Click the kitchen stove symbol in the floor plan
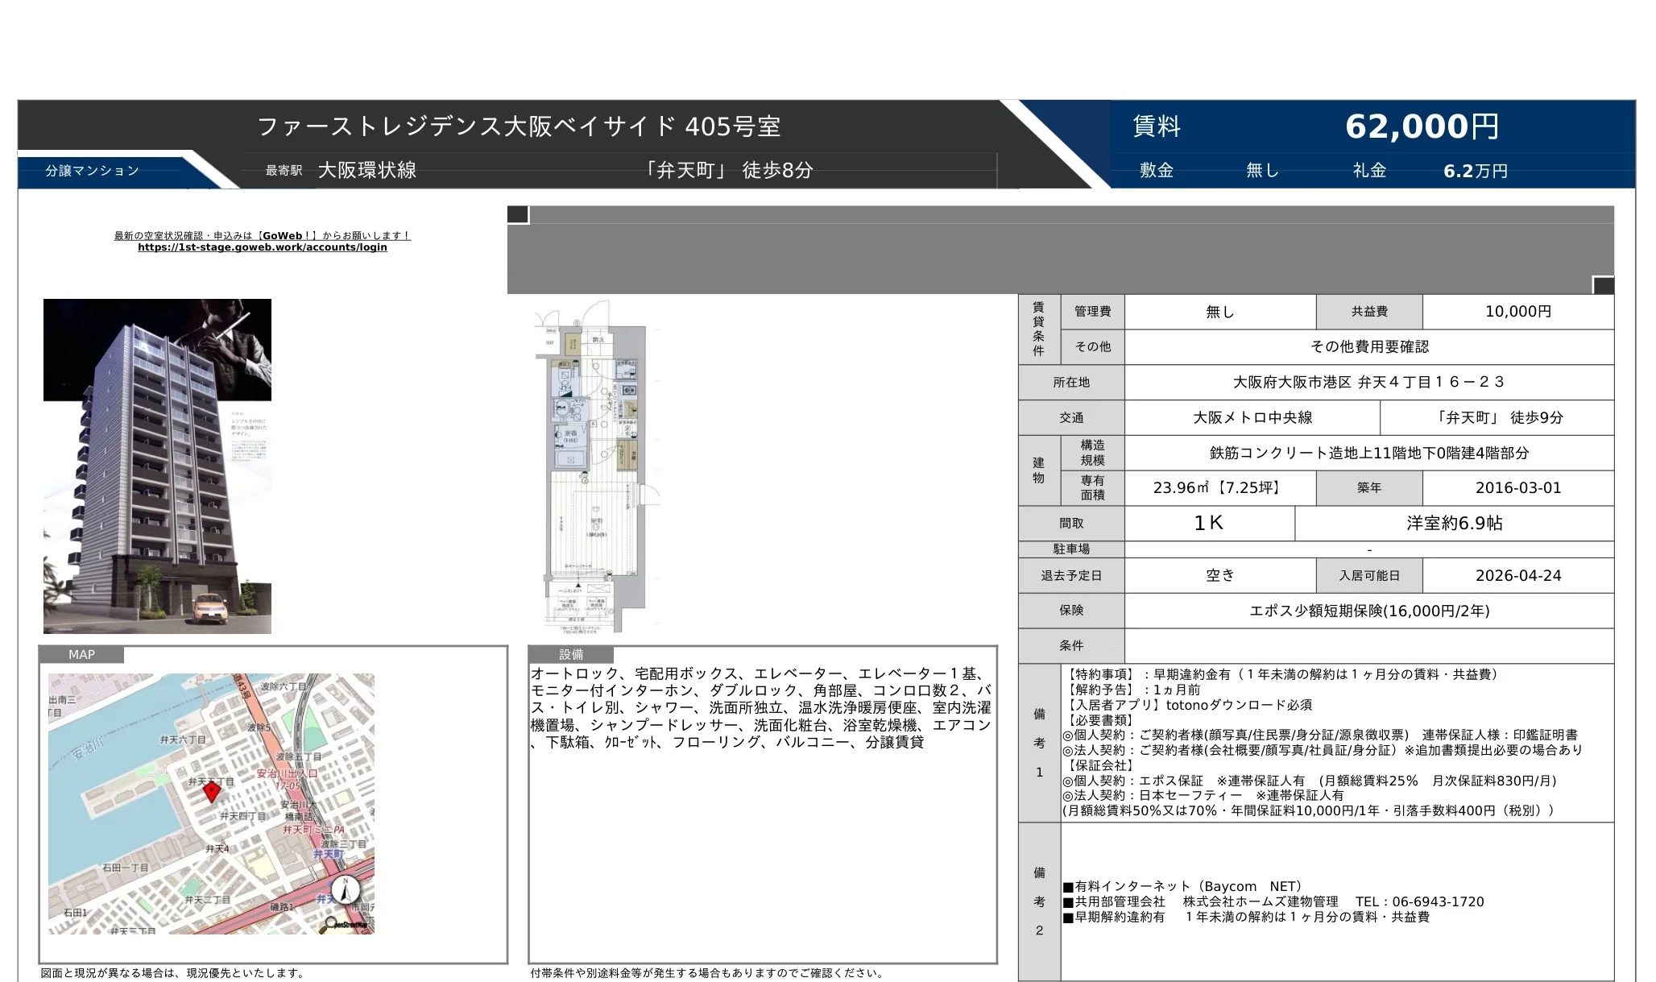Viewport: 1656px width, 982px height. click(628, 389)
